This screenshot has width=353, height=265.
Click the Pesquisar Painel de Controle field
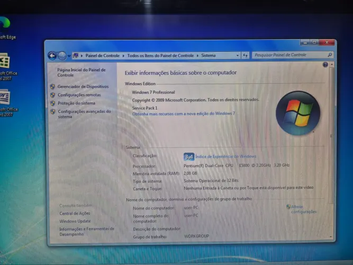coord(293,55)
